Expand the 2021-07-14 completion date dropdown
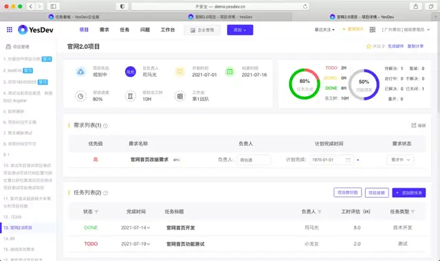This screenshot has height=261, width=440. point(135,227)
